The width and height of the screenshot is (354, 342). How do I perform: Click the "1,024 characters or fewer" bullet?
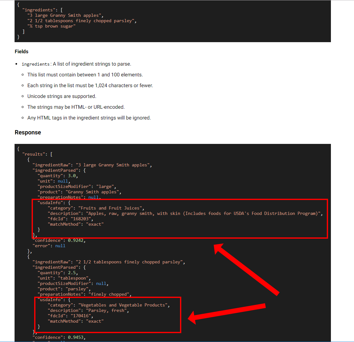[90, 86]
